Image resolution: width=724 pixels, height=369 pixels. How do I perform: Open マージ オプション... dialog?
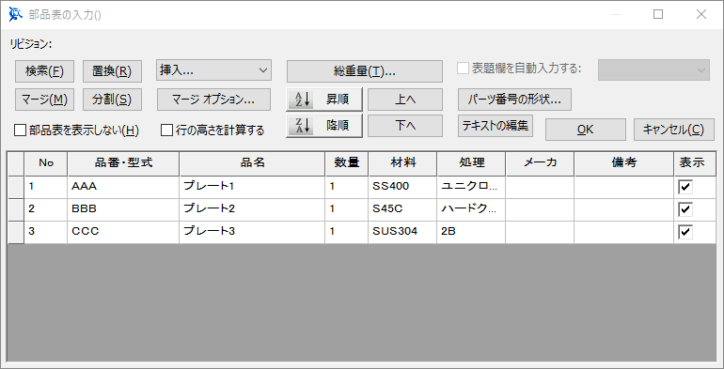pos(213,100)
